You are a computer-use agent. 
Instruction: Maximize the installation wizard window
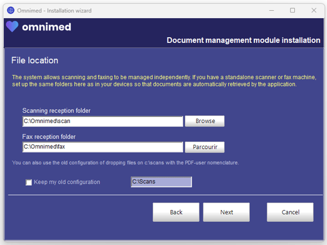point(293,10)
